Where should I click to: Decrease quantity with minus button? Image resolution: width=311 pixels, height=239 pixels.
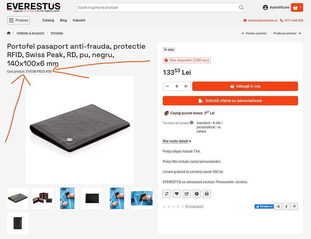click(x=167, y=86)
